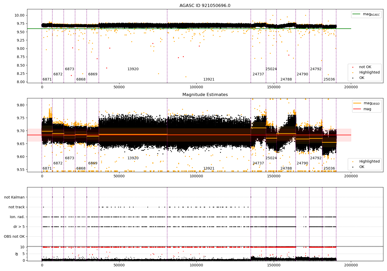Click the 'not track' row label
The image size is (387, 271).
click(x=17, y=207)
